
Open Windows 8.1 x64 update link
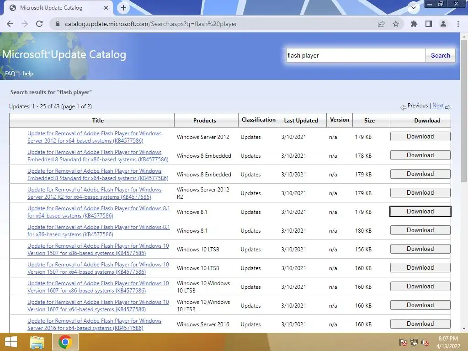[x=99, y=212]
